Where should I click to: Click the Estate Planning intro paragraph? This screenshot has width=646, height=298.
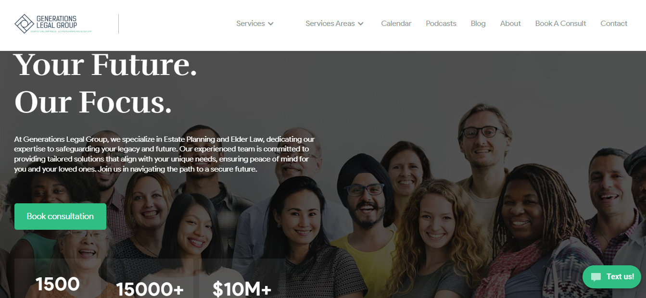point(165,154)
